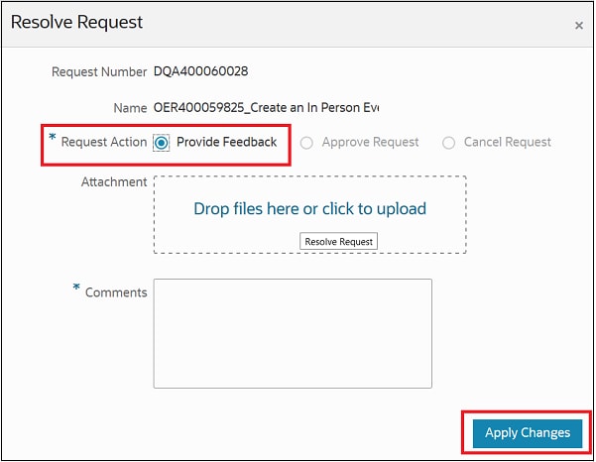Click the request number DQA400060028
Viewport: 596px width, 462px height.
(200, 71)
